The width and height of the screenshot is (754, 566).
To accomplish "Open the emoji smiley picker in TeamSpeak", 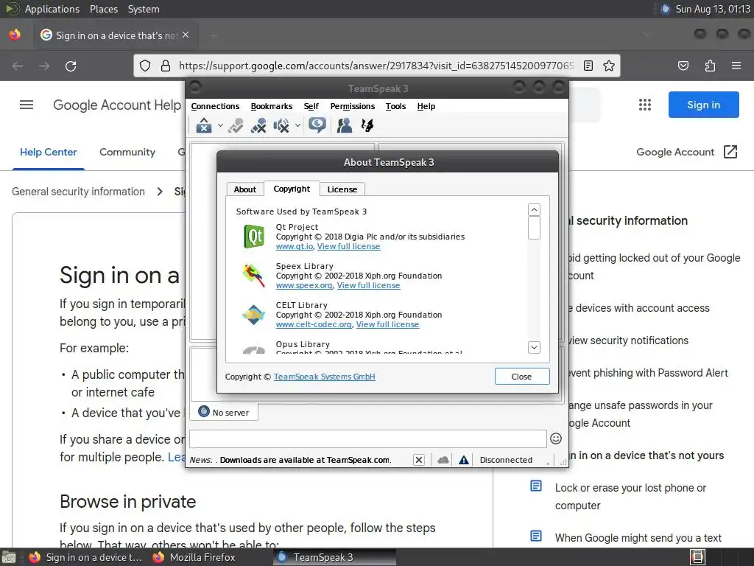I will coord(556,439).
